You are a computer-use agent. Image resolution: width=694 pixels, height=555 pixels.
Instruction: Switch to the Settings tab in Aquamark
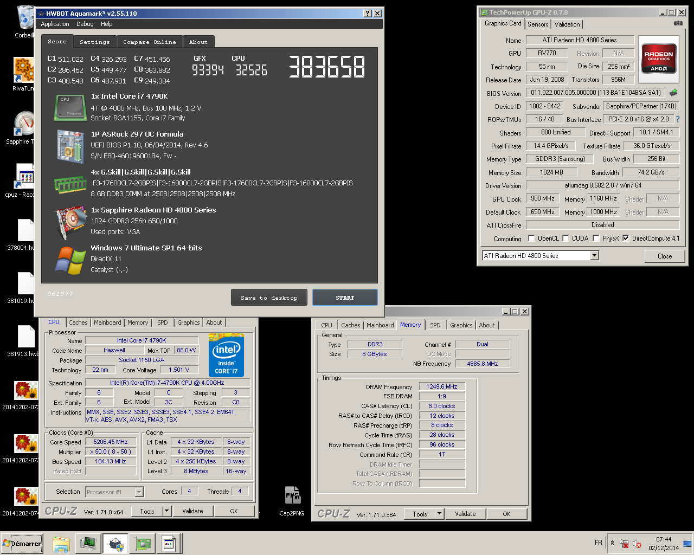click(94, 42)
